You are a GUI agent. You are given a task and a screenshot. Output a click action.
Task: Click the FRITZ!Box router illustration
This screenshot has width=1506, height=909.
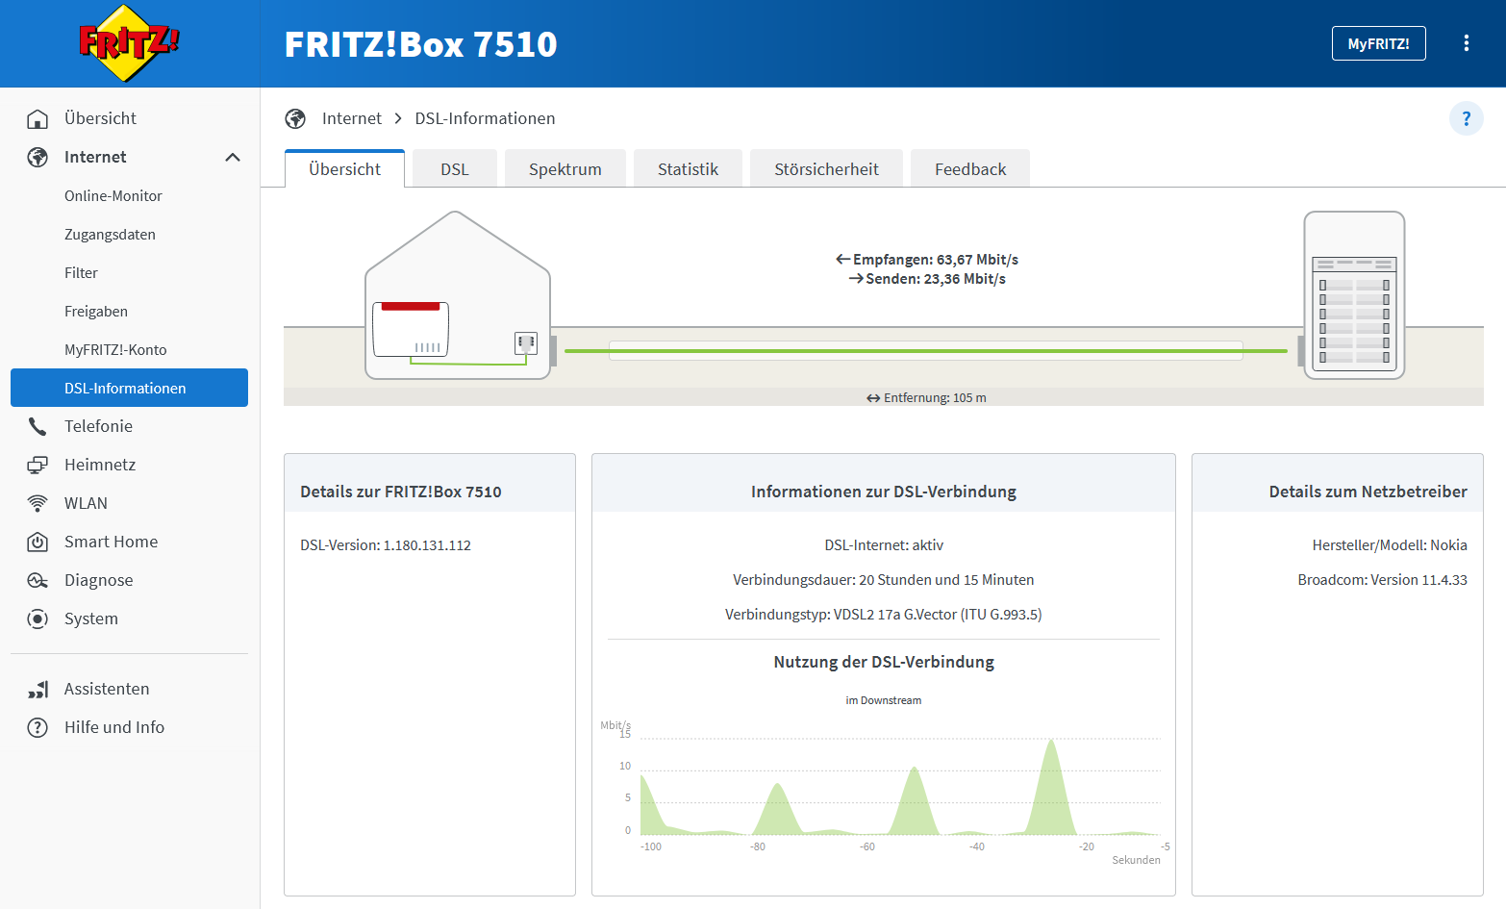(x=411, y=330)
